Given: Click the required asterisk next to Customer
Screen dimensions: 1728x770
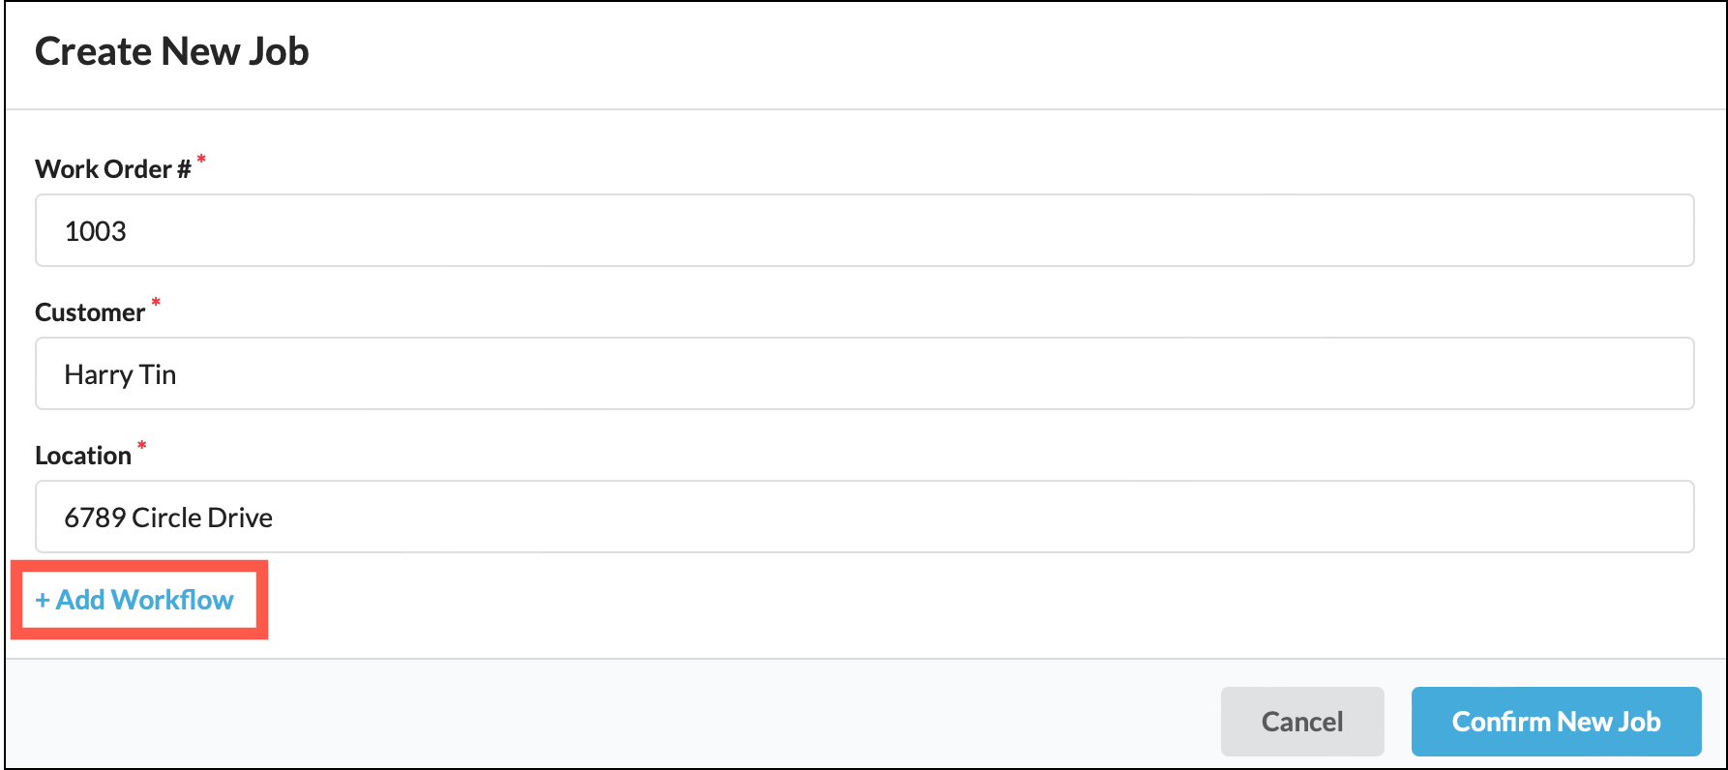Looking at the screenshot, I should (x=156, y=302).
